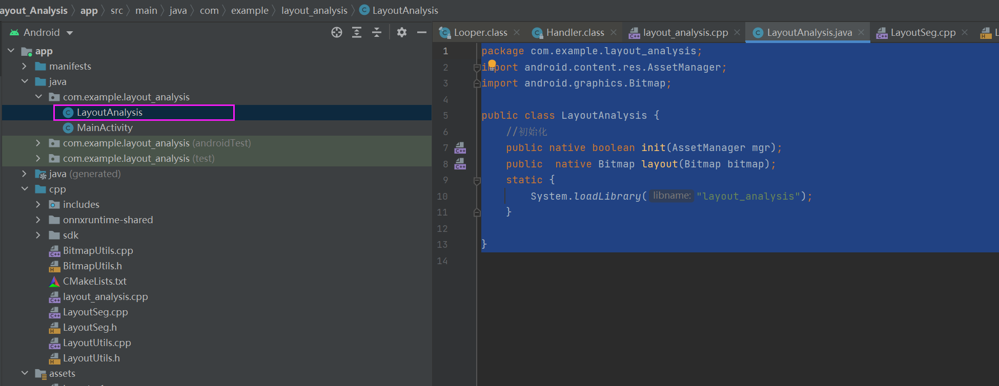
Task: Collapse the app module node
Action: coord(11,51)
